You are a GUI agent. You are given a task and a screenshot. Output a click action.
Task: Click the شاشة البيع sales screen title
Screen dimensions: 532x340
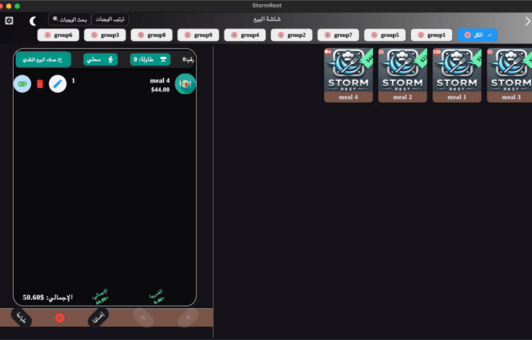[267, 19]
